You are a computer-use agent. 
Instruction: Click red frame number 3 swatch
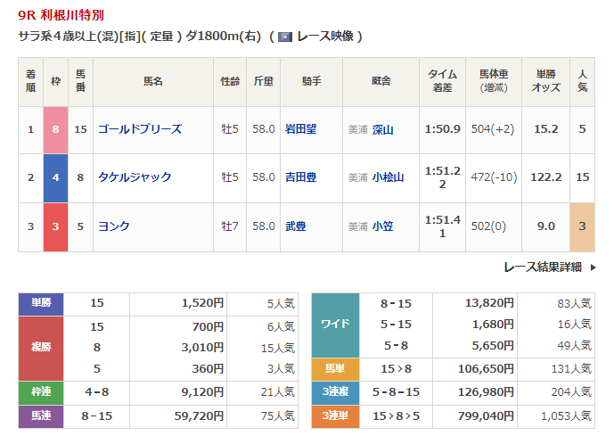pos(55,226)
